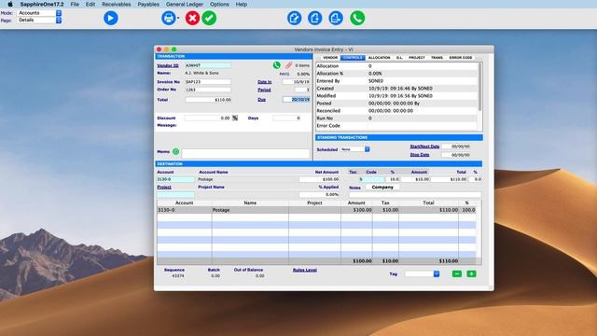Click the Total field showing $110.00
Viewport: 597px width, 336px height.
(208, 100)
